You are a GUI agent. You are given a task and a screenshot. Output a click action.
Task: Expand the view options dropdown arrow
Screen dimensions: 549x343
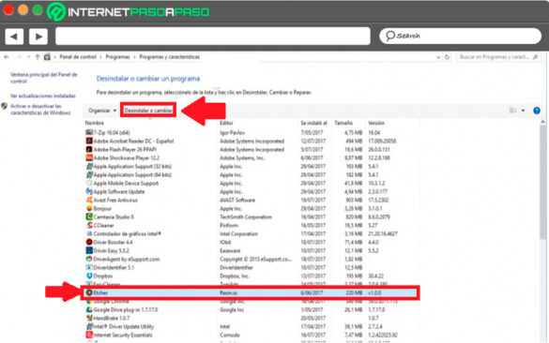[x=523, y=111]
